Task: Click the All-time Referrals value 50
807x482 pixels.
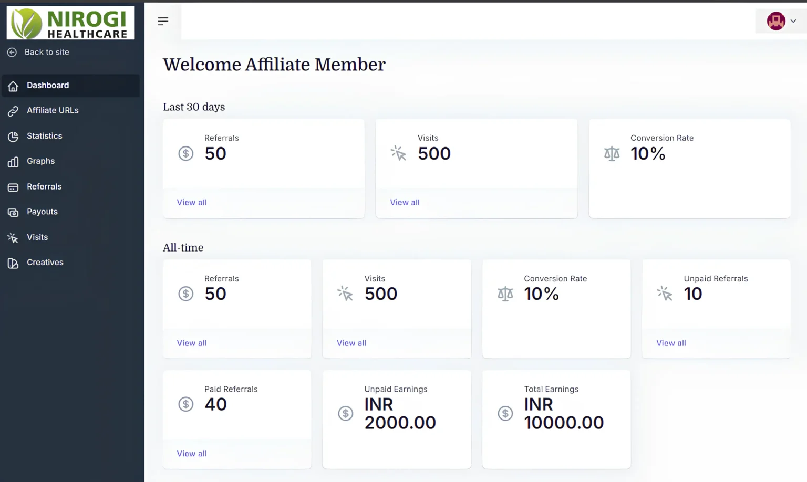Action: point(215,294)
